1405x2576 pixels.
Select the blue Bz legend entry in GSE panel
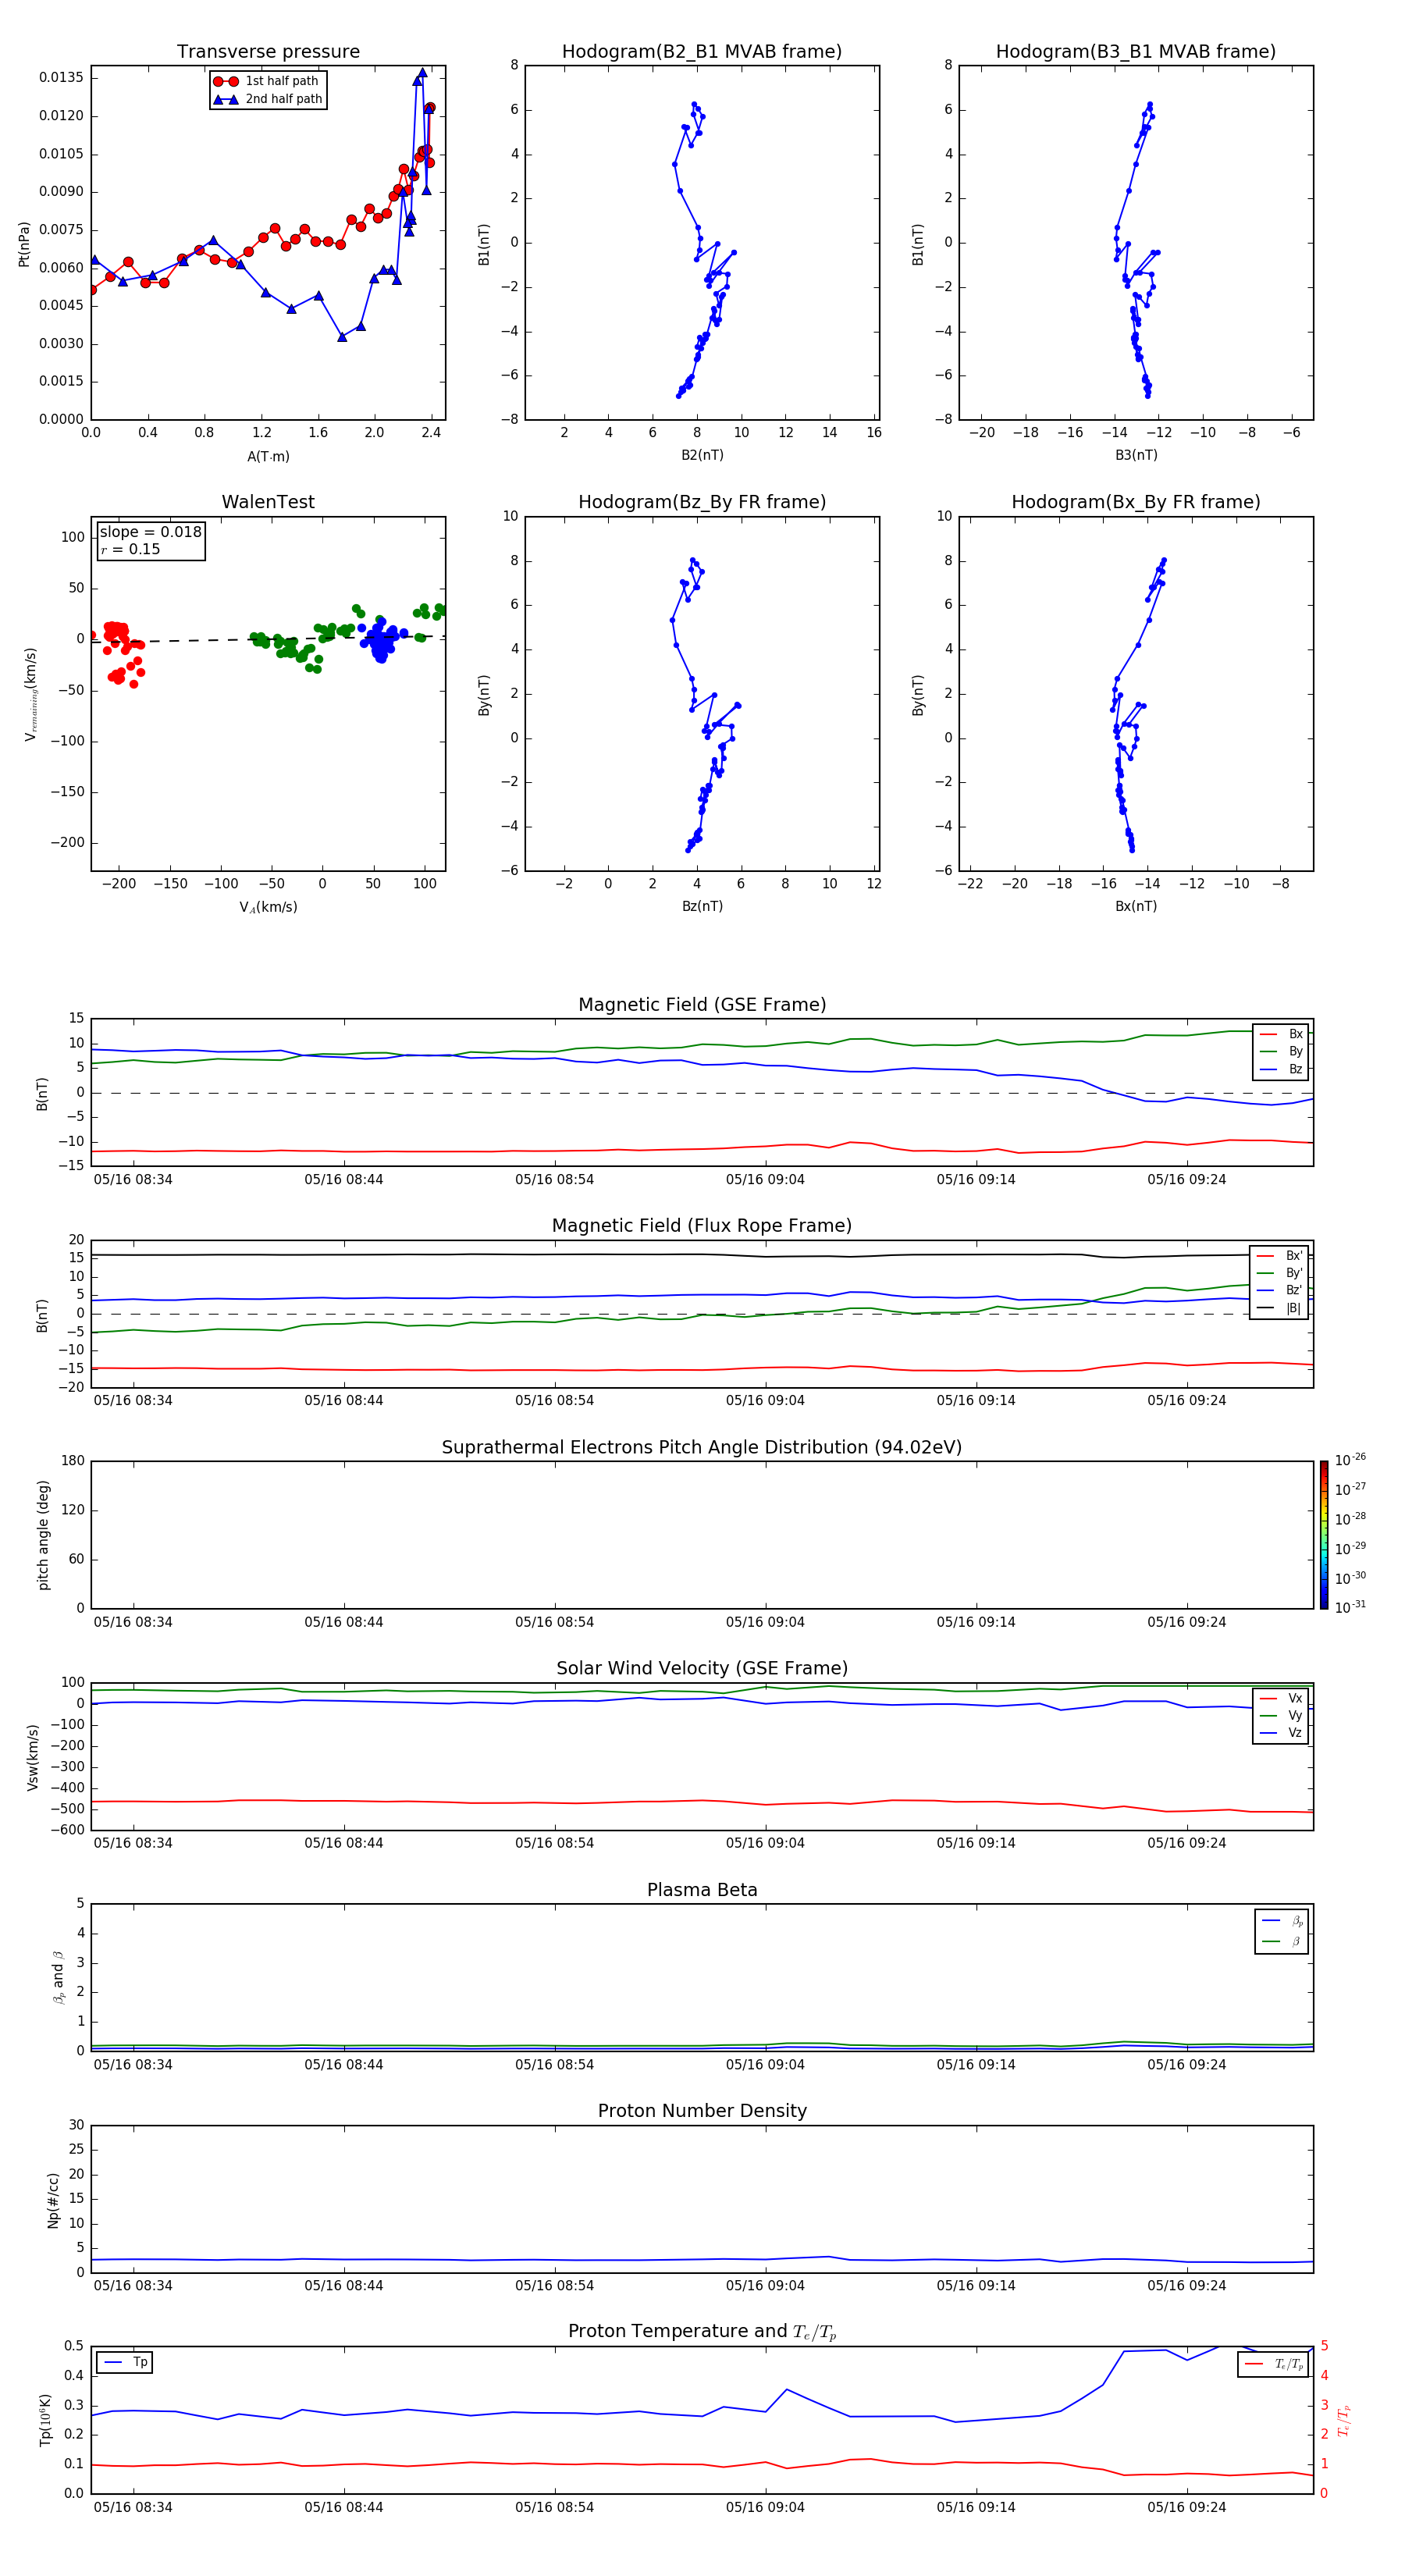[x=1281, y=1069]
